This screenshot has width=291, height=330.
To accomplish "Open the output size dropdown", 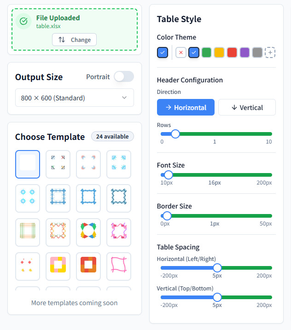I will click(x=75, y=98).
